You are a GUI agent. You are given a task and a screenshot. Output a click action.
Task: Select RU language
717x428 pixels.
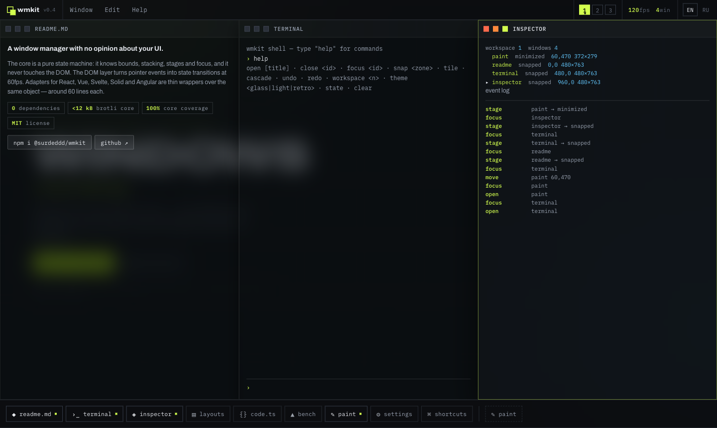click(706, 10)
